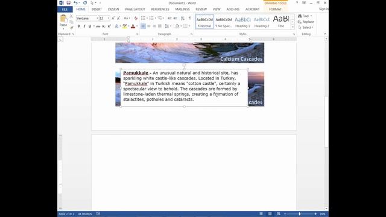Switch to Print Layout view in status bar
Viewport: 386px width, 217px height.
tap(270, 214)
